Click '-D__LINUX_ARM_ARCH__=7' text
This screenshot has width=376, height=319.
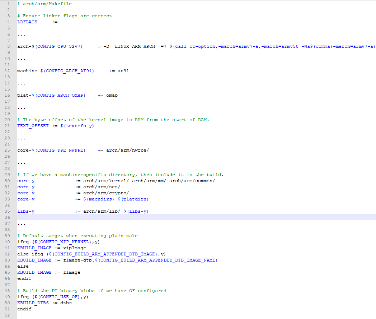[x=135, y=46]
